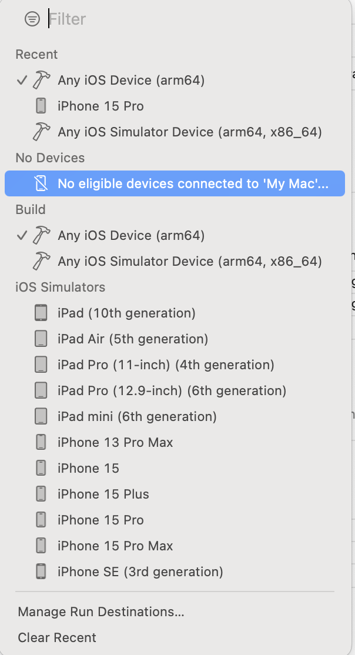This screenshot has height=655, width=355.
Task: Click the filter icon beside the Filter field
Action: [32, 19]
